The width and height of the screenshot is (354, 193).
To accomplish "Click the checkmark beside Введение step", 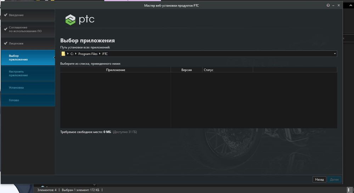I will (x=5, y=15).
